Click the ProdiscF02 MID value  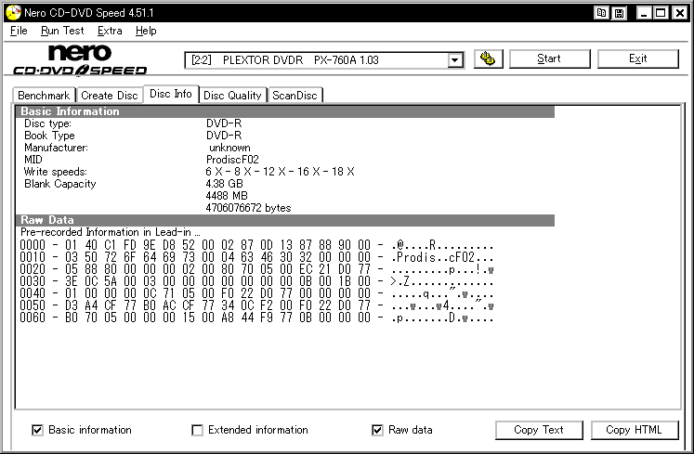pyautogui.click(x=232, y=160)
